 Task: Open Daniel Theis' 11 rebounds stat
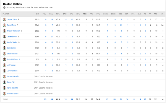point(121,25)
